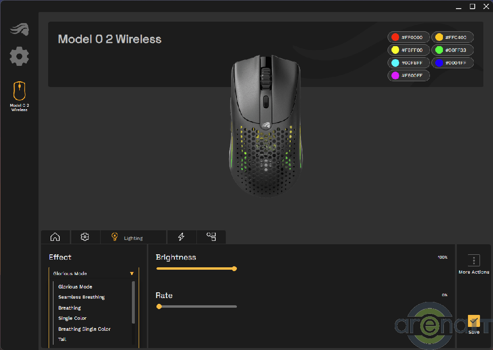Open the gear settings tab above Effect panel
Viewport: 493px width, 350px height.
[85, 237]
